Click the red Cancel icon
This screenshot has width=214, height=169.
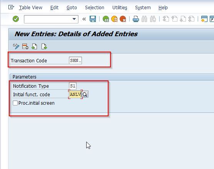[123, 19]
